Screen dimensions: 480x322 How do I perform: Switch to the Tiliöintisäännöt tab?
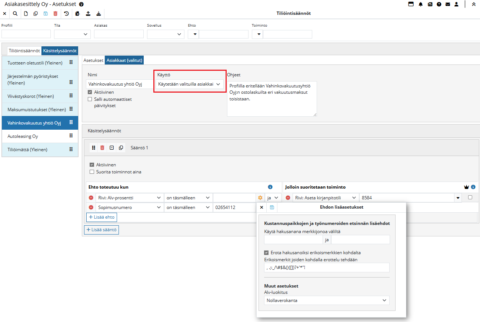pos(24,51)
